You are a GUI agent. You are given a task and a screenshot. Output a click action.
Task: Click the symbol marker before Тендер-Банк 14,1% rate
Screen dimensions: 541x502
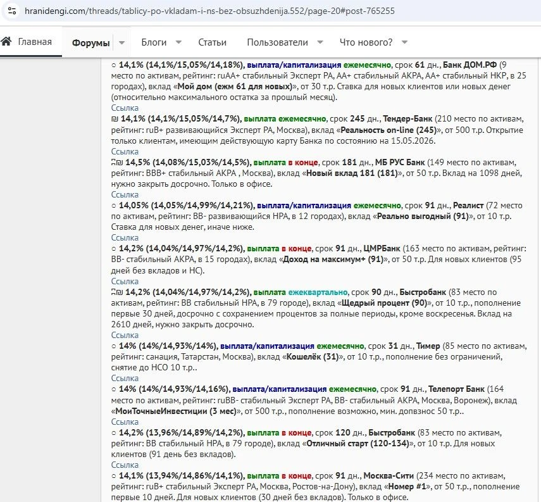[115, 119]
